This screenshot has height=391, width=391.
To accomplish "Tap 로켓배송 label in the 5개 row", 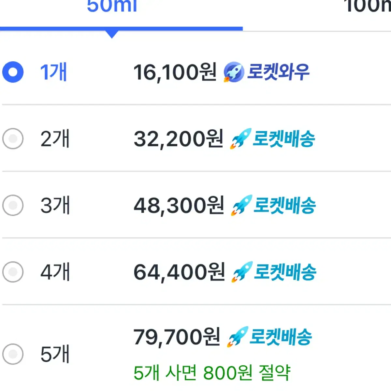I will pos(281,337).
